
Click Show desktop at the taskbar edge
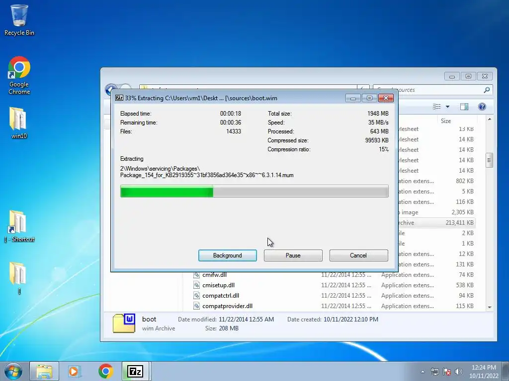[506, 371]
